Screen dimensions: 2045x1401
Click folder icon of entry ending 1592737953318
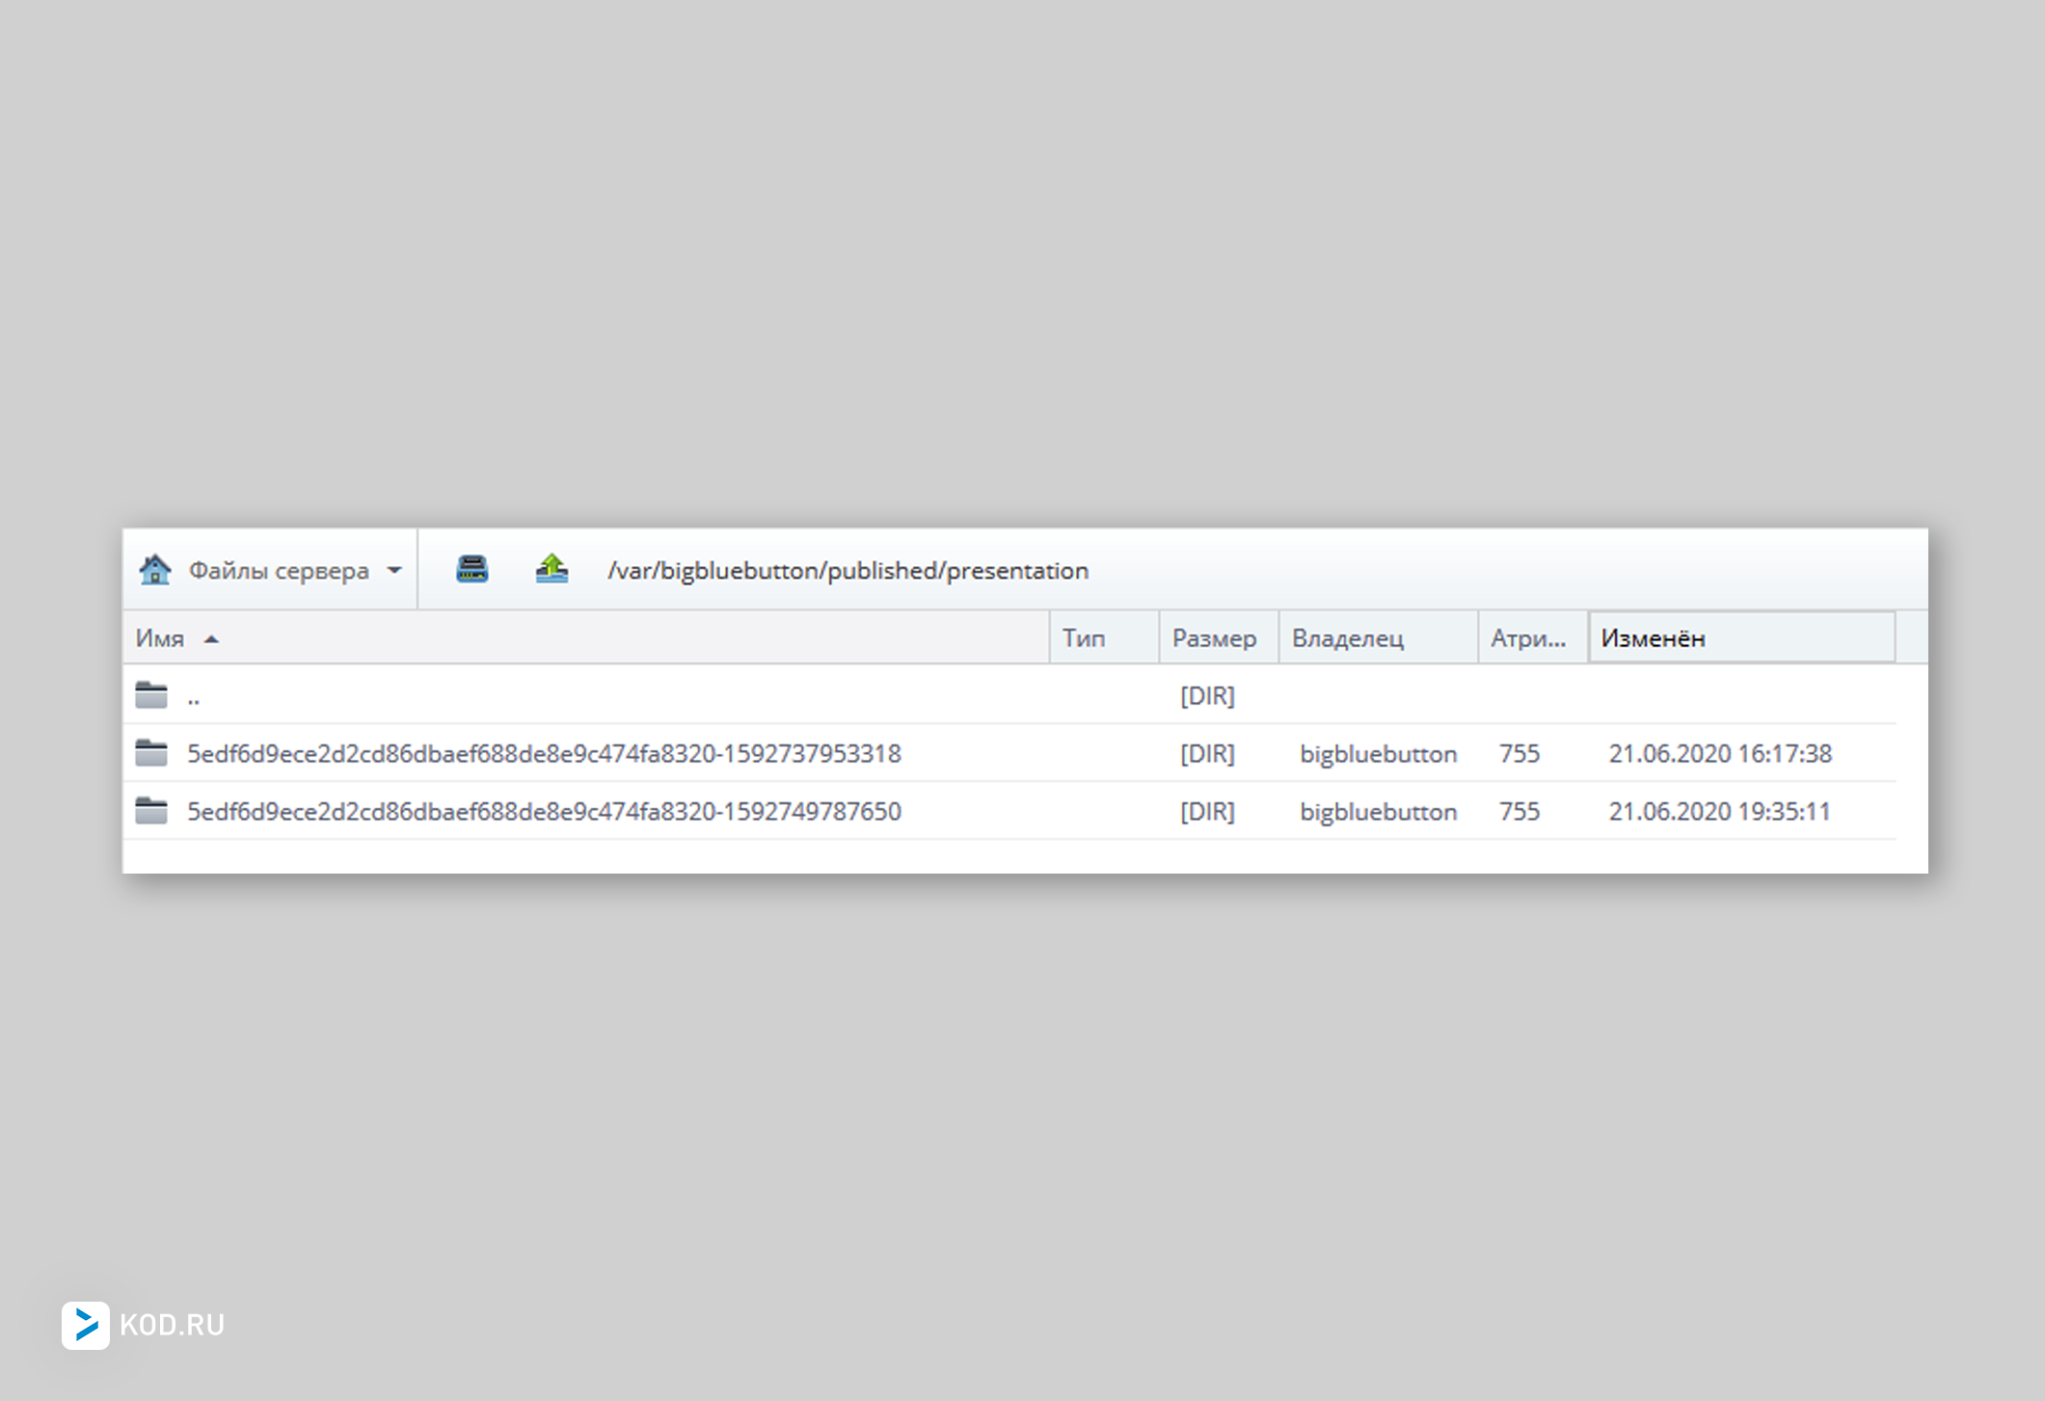coord(151,753)
